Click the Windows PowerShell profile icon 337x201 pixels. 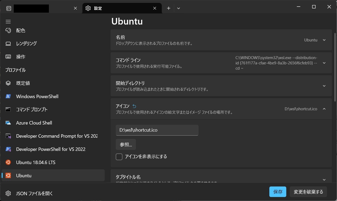[8, 96]
